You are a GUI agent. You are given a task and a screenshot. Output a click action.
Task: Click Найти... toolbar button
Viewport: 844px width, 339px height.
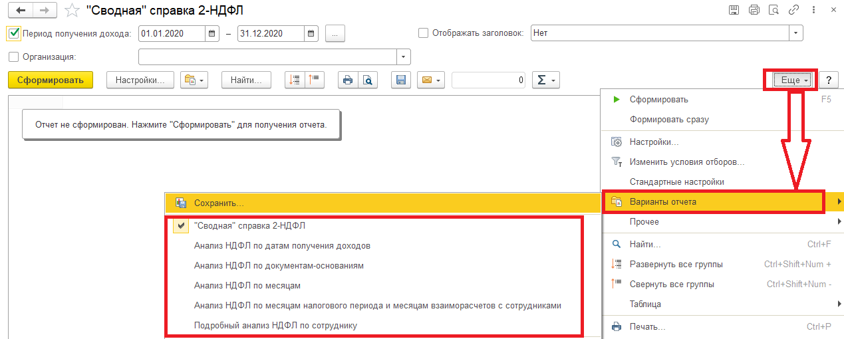tap(246, 80)
